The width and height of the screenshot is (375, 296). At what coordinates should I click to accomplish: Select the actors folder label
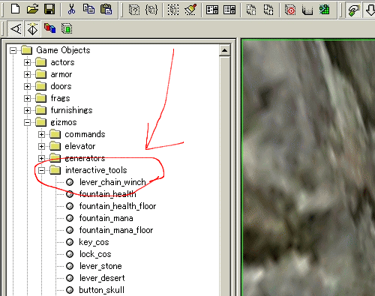tap(62, 62)
